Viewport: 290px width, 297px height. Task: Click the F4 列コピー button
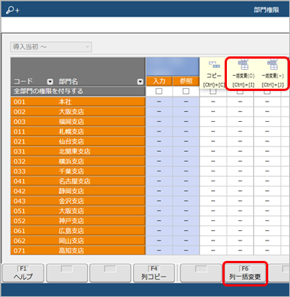154,273
